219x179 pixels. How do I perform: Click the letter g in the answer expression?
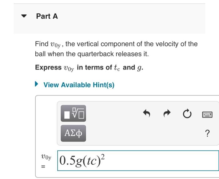click(79, 162)
